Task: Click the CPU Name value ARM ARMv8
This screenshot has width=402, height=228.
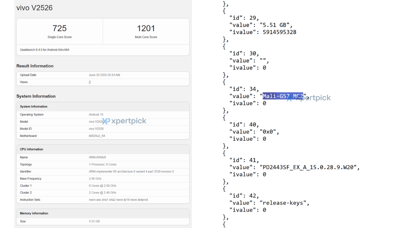Action: [x=97, y=157]
